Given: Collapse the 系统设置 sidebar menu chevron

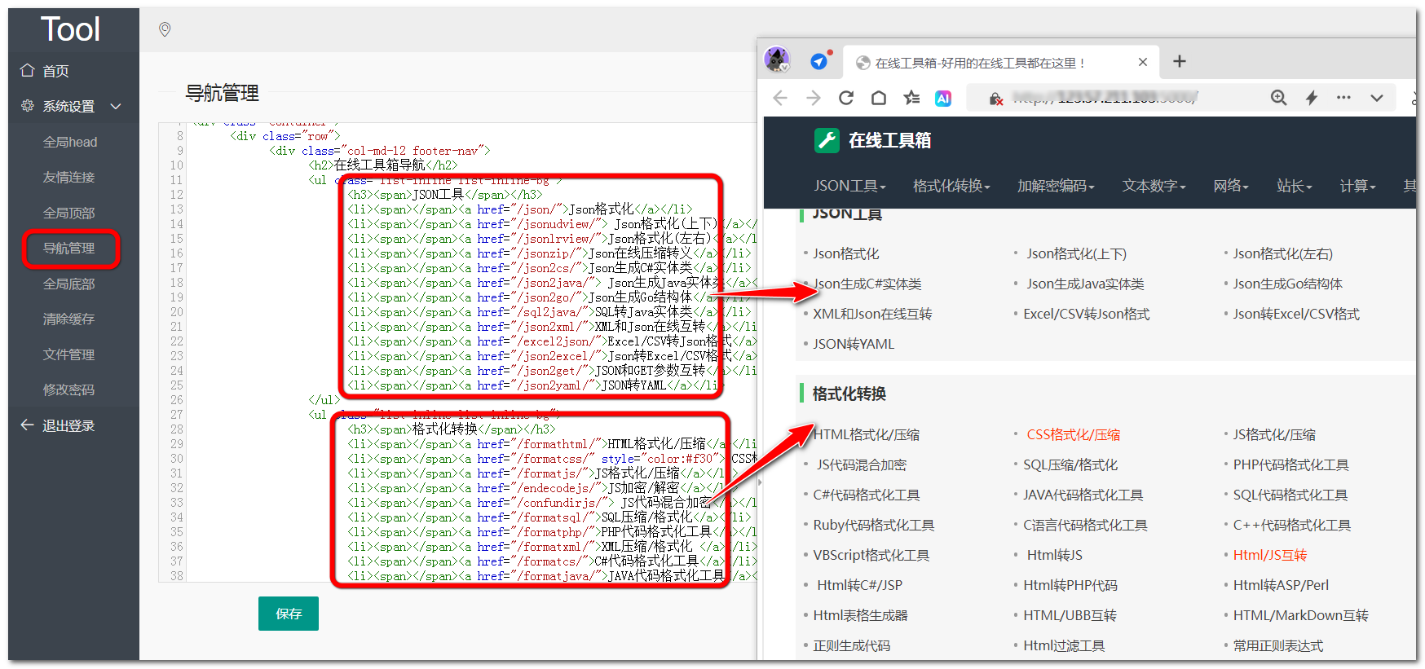Looking at the screenshot, I should [x=116, y=106].
